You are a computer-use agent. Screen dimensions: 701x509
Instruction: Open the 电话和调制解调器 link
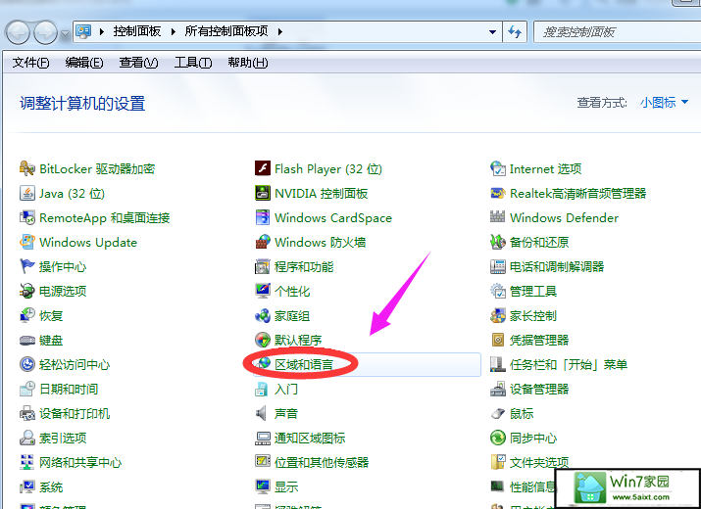pos(557,266)
